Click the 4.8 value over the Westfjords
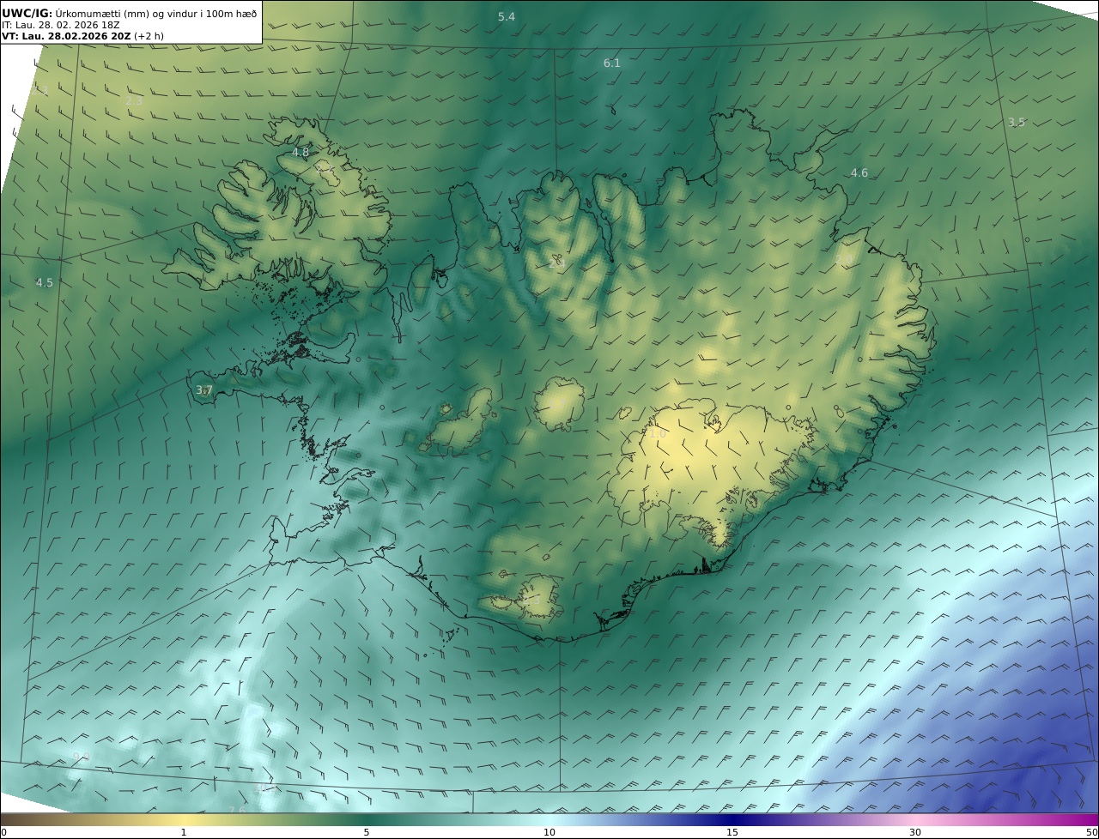The height and width of the screenshot is (839, 1099). click(301, 152)
